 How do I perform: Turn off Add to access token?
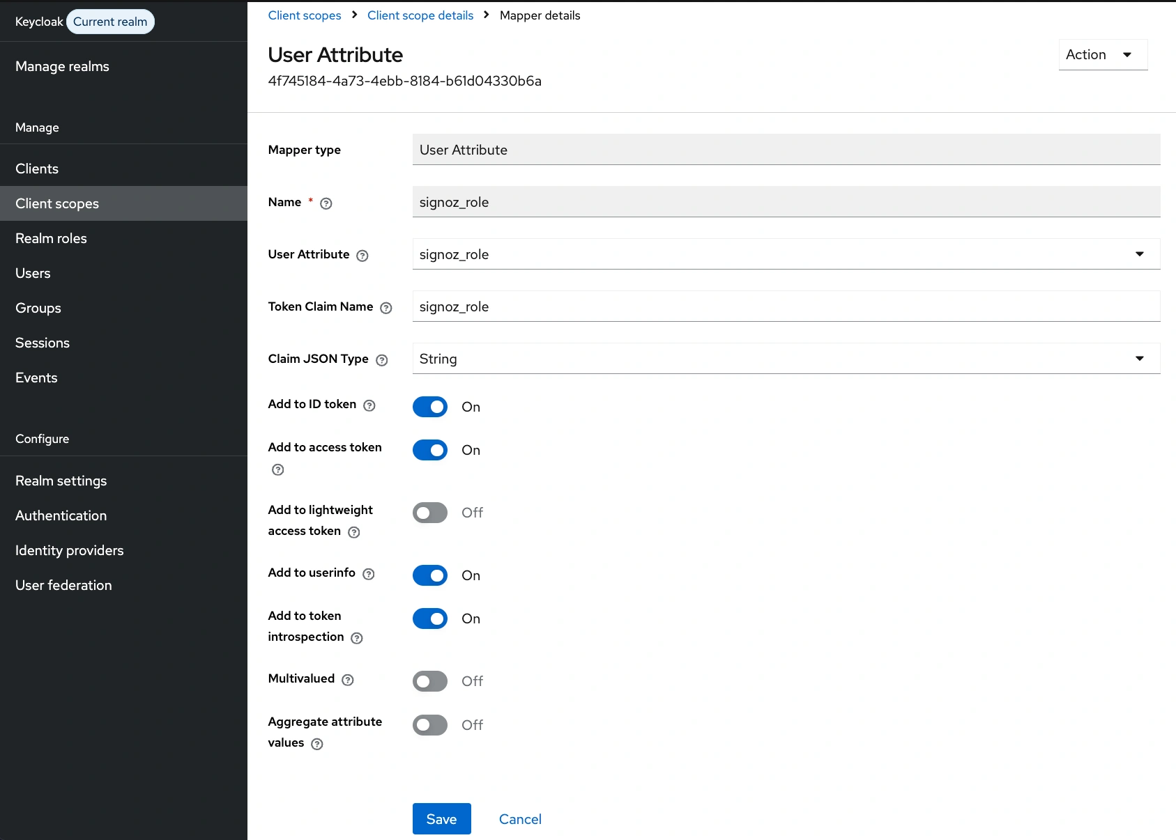(x=430, y=450)
